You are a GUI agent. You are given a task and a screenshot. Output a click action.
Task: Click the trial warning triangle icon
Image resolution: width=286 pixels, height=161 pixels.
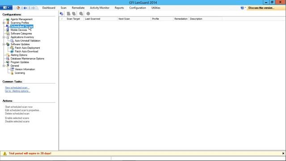click(5, 153)
